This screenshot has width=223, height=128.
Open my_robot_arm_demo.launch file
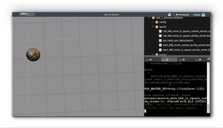[178, 40]
